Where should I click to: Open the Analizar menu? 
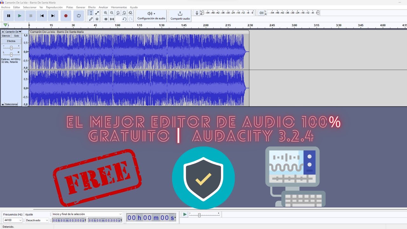[x=103, y=7]
